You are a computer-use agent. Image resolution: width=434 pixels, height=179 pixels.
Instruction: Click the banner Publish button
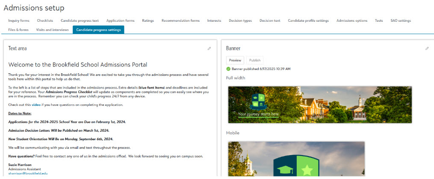pyautogui.click(x=255, y=60)
